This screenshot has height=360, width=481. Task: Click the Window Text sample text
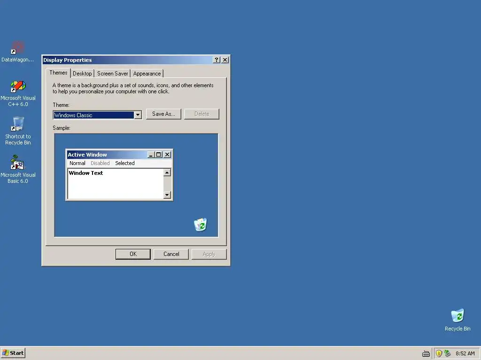tap(86, 173)
